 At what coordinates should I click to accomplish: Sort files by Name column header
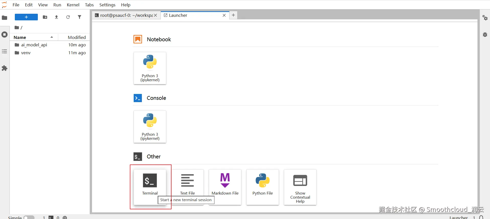coord(34,37)
